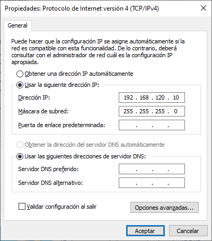Dismiss dialog with Cancelar button
This screenshot has width=212, height=241.
(188, 231)
